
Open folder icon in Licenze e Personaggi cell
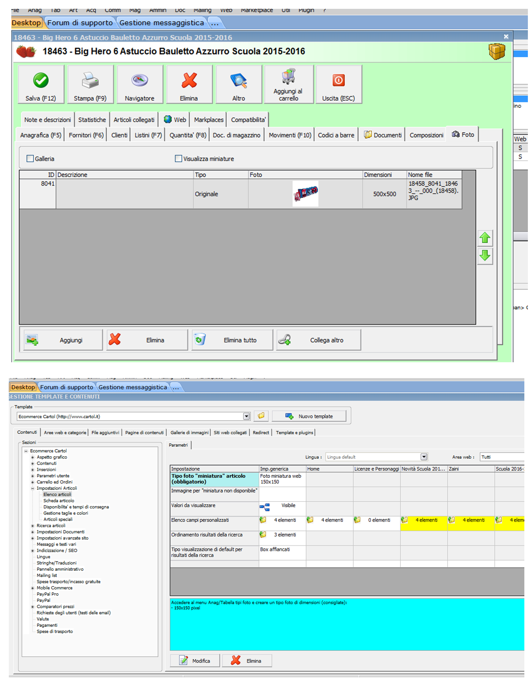357,520
